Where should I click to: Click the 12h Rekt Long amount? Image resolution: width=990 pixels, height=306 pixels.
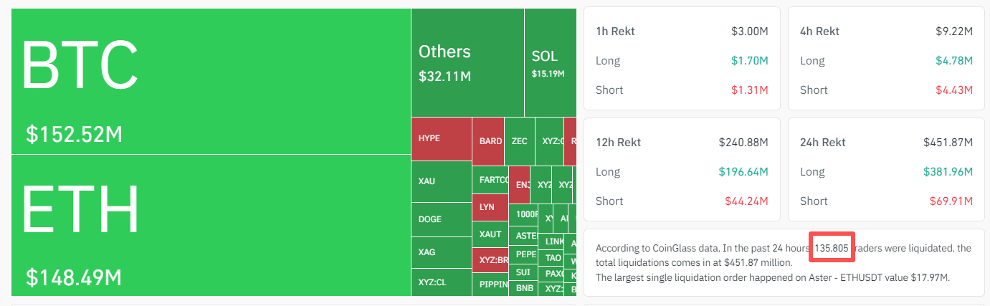[x=743, y=171]
